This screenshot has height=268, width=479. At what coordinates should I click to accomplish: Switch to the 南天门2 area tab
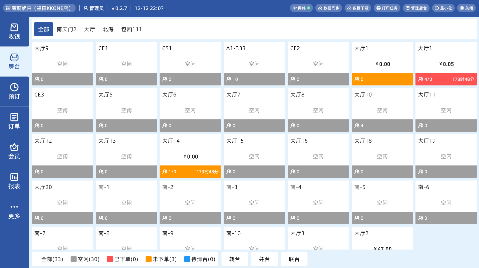(x=67, y=29)
